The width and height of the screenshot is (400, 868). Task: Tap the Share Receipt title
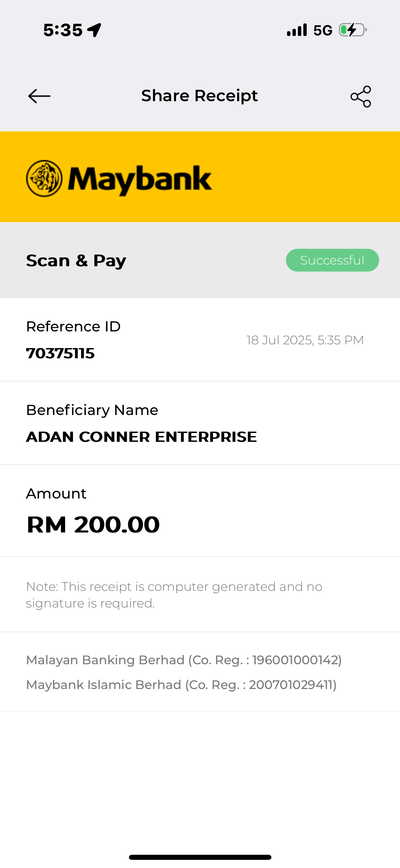[199, 96]
